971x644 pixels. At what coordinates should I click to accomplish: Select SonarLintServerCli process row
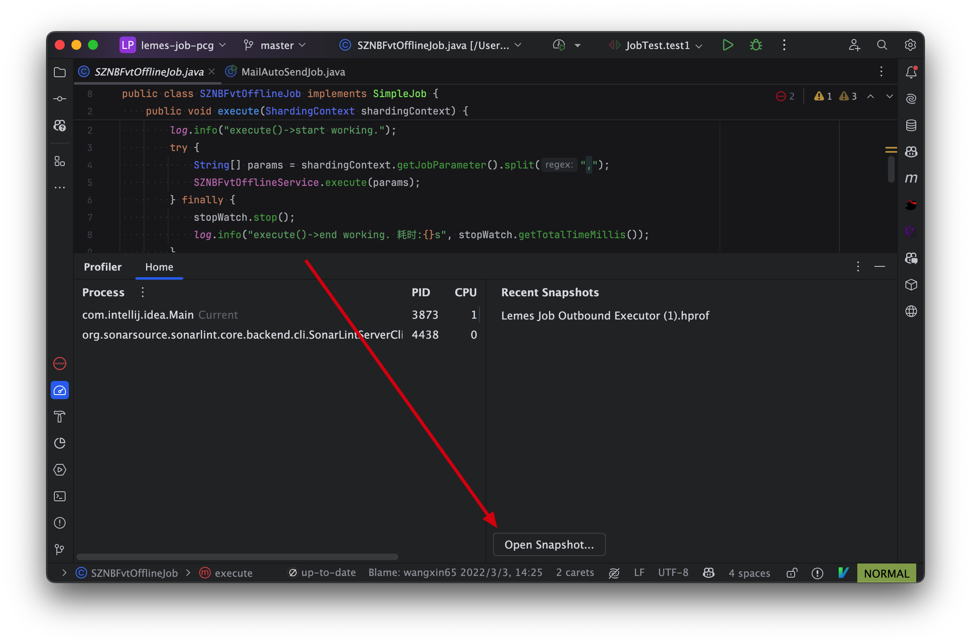pyautogui.click(x=280, y=335)
